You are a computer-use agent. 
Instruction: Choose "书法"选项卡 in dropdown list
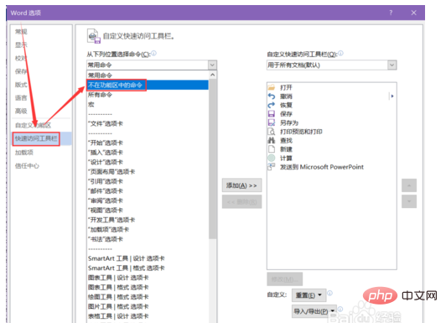pos(148,239)
